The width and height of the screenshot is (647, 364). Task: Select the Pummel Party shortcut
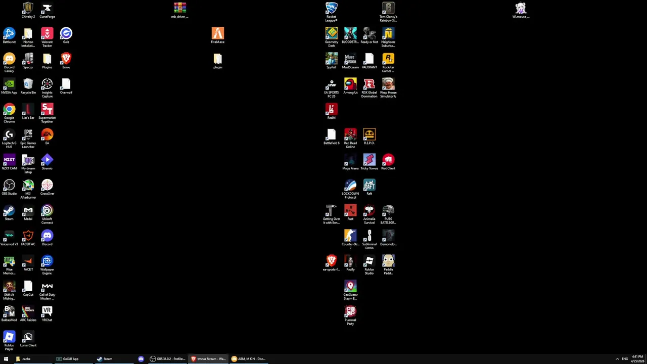coord(350,315)
